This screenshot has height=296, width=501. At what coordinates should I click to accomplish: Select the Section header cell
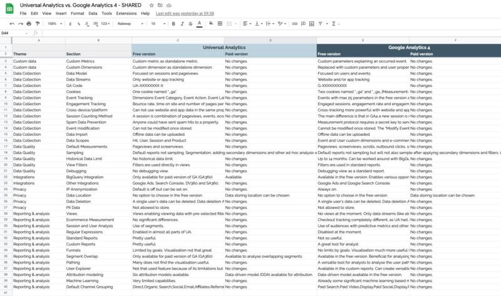click(98, 54)
